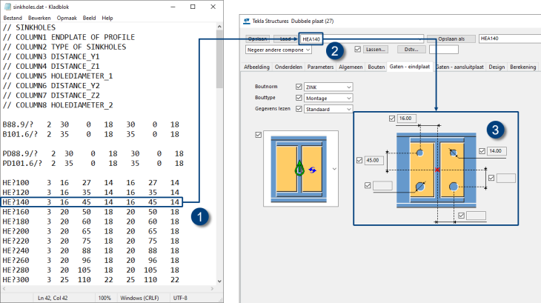Toggle the Boutnorm checkbox
This screenshot has width=541, height=303.
(x=299, y=87)
